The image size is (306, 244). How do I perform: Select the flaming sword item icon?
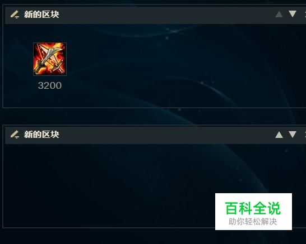[x=50, y=59]
